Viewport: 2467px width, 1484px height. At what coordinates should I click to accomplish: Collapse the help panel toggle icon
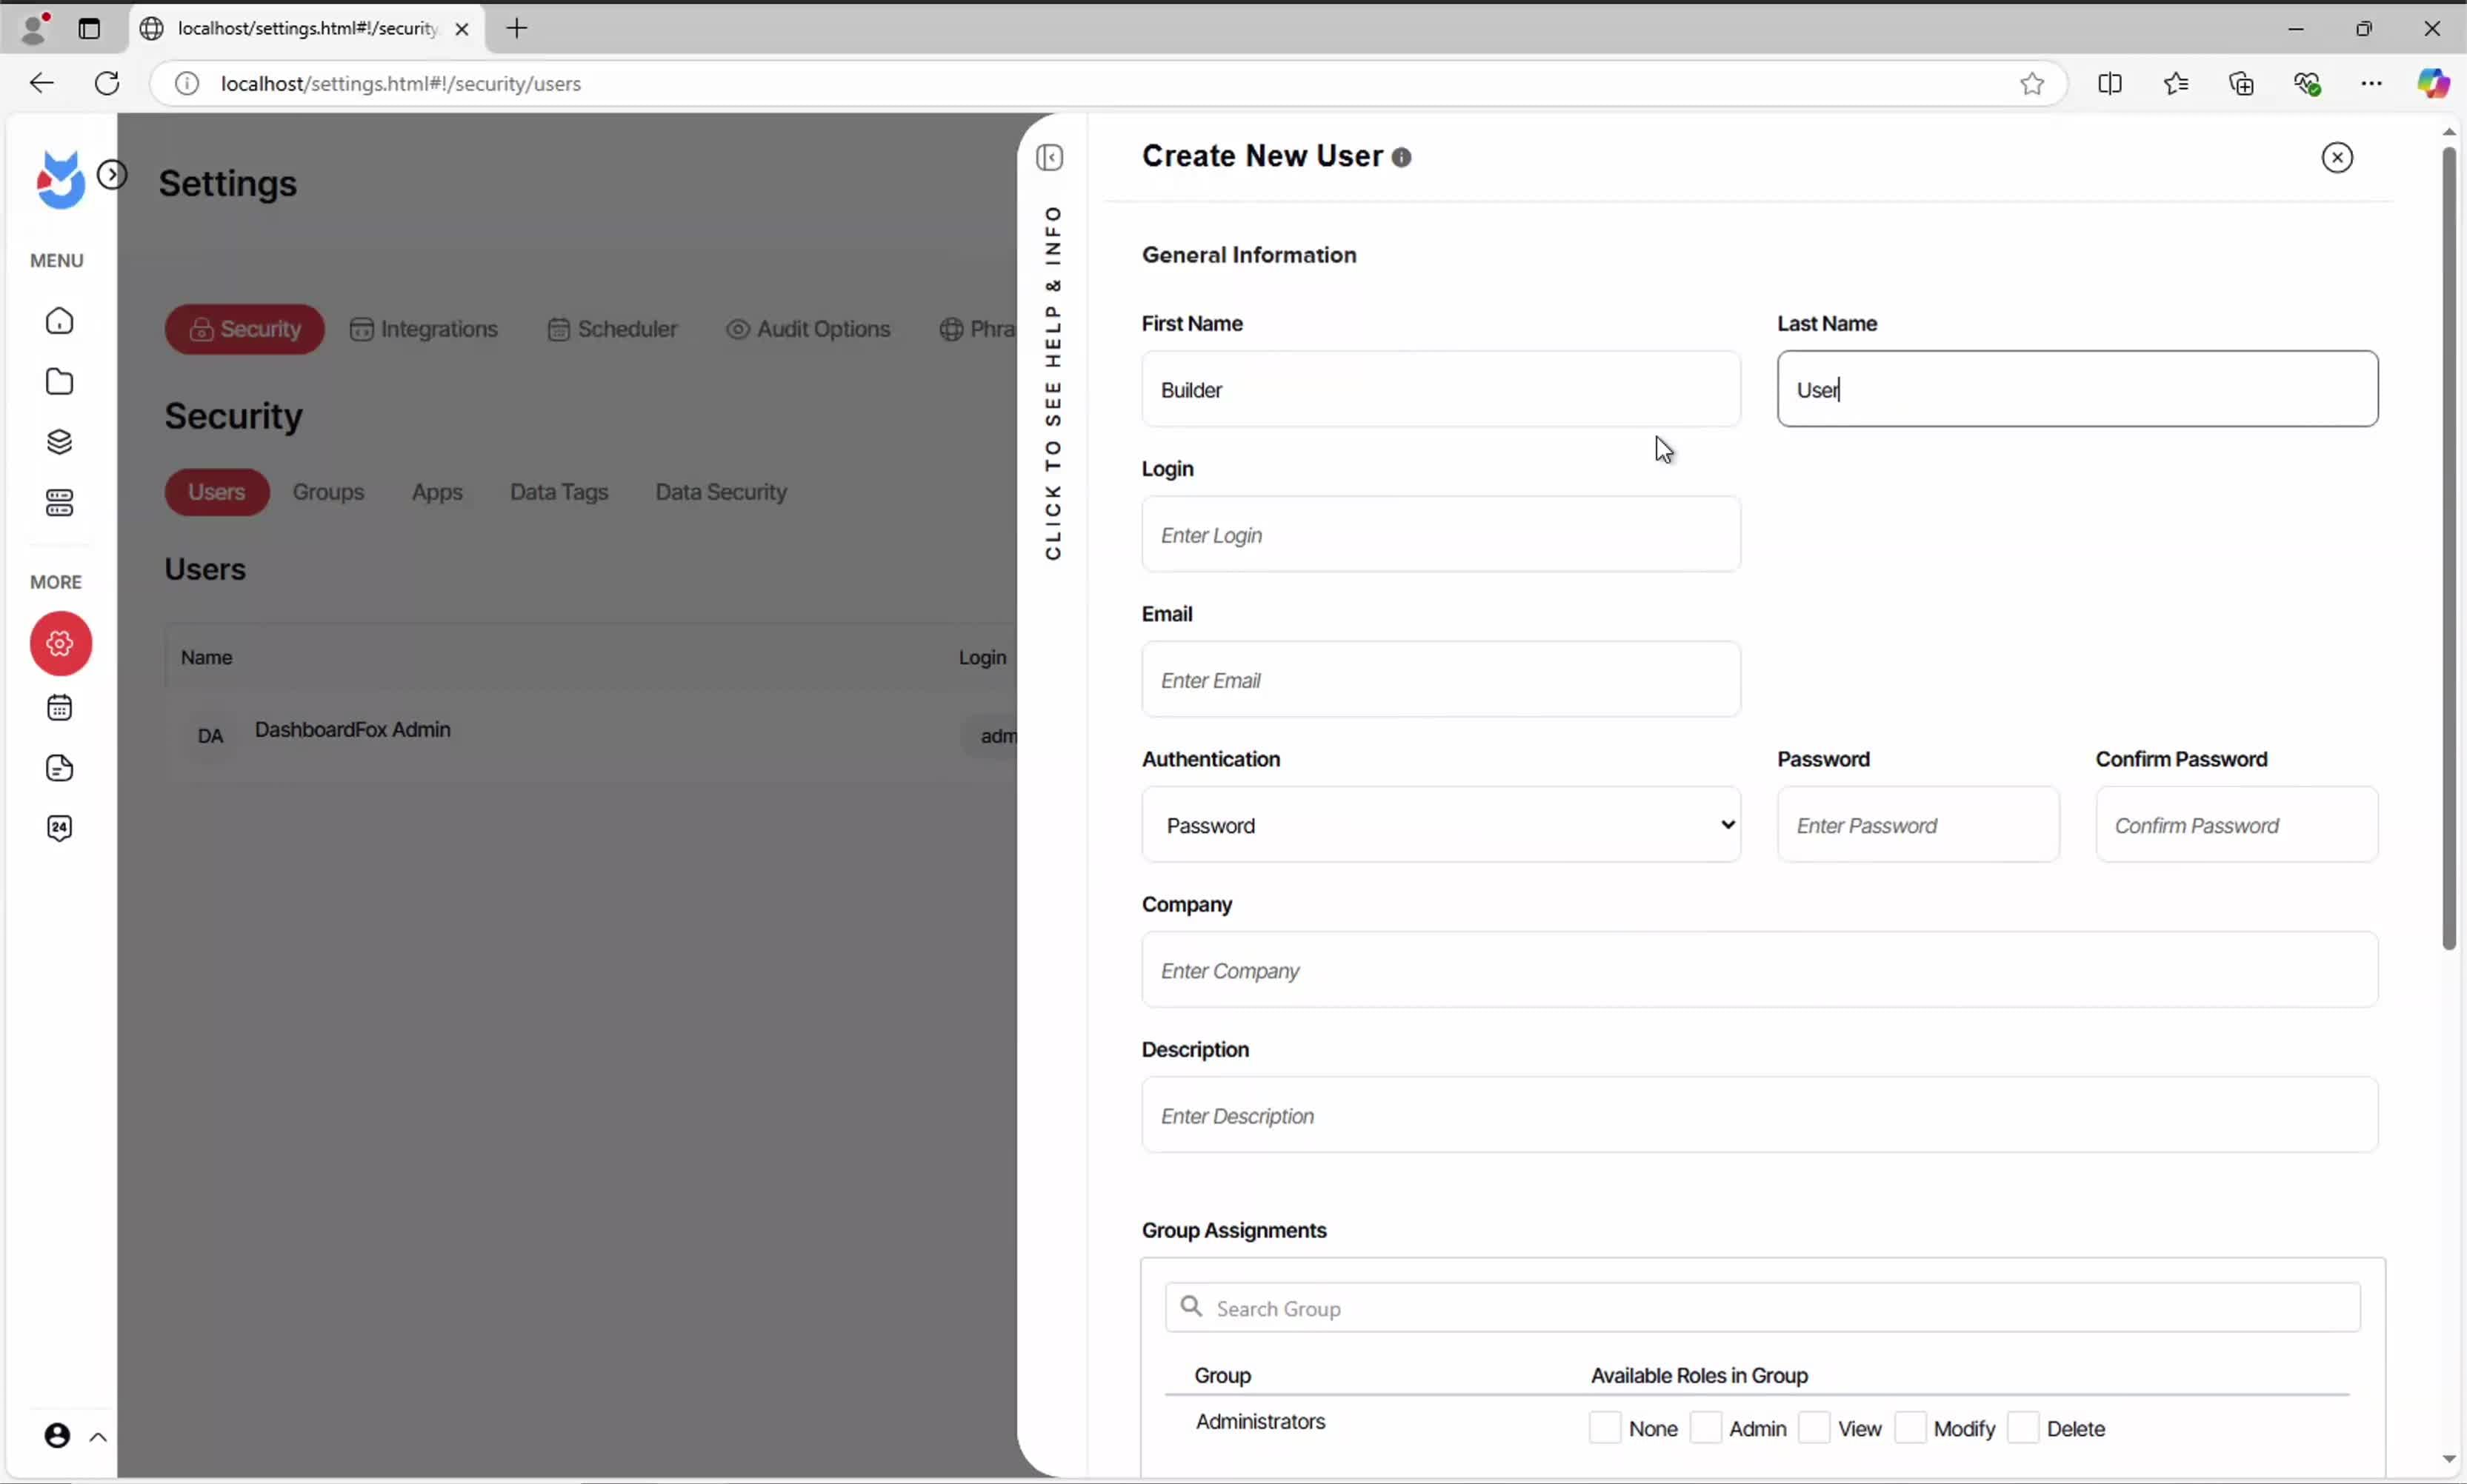(1050, 158)
